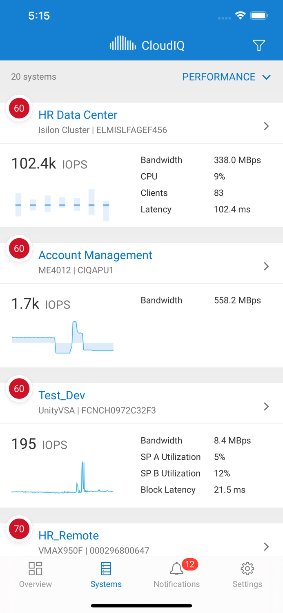Open the Notifications bell icon
The image size is (283, 613).
176,569
